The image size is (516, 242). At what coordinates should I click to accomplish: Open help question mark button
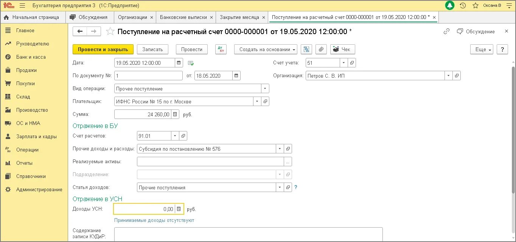pyautogui.click(x=502, y=49)
